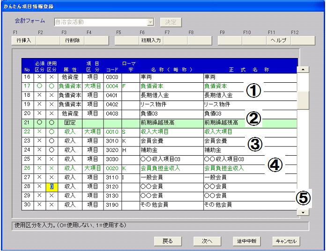Click the 行挿入 function button
326x252 pixels.
click(23, 40)
